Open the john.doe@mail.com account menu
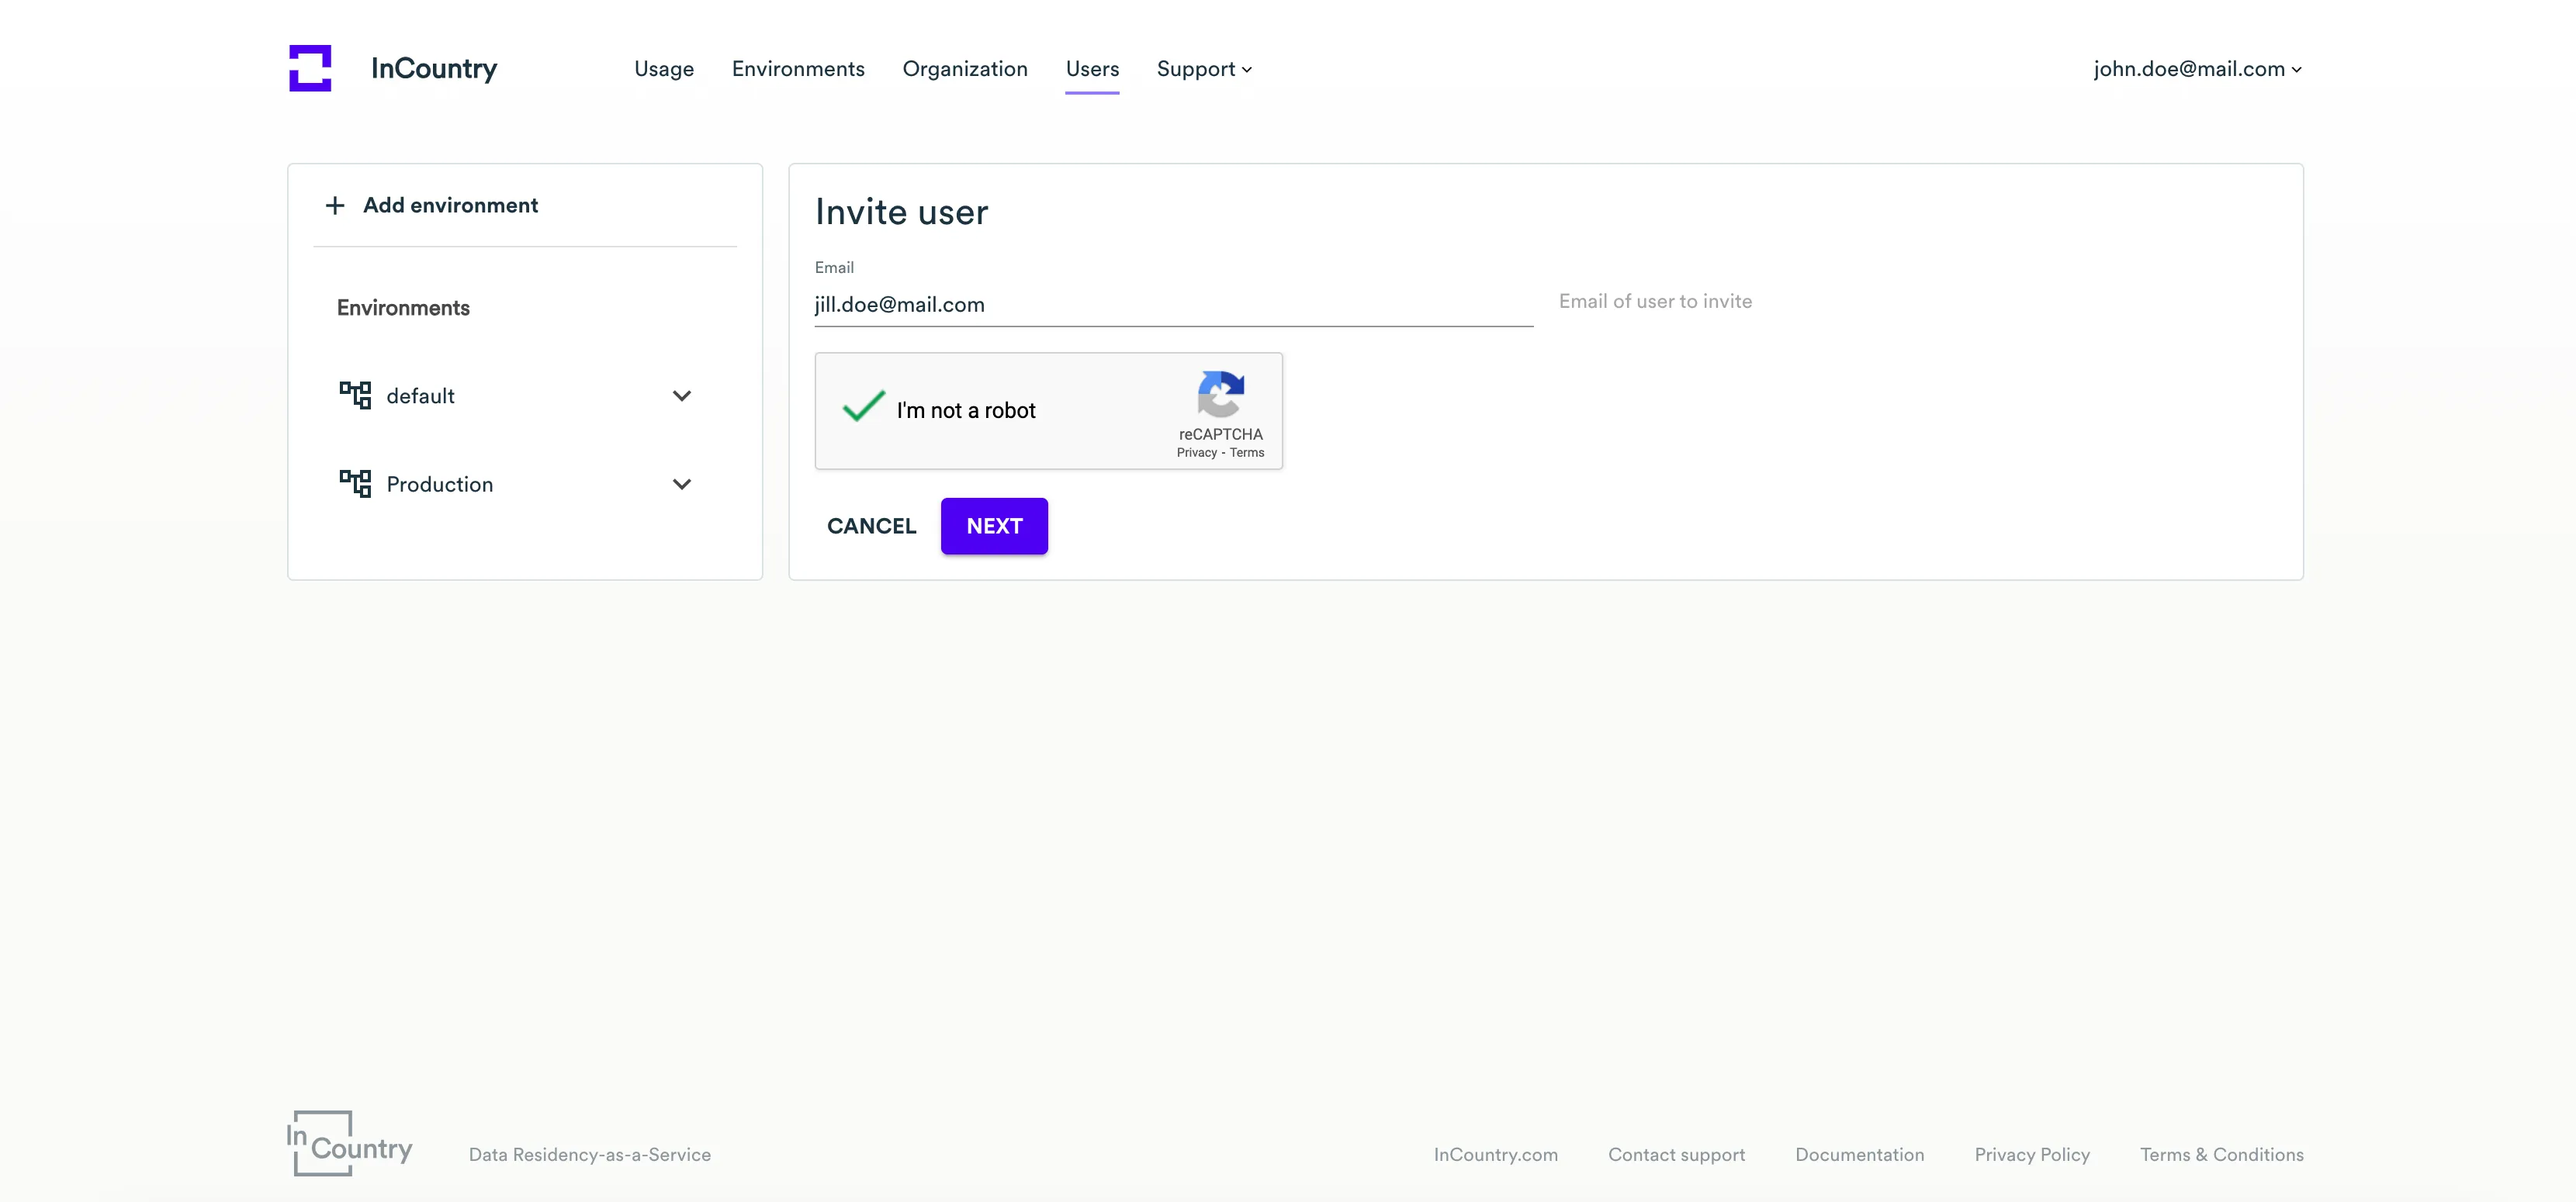The height and width of the screenshot is (1202, 2576). pos(2197,69)
